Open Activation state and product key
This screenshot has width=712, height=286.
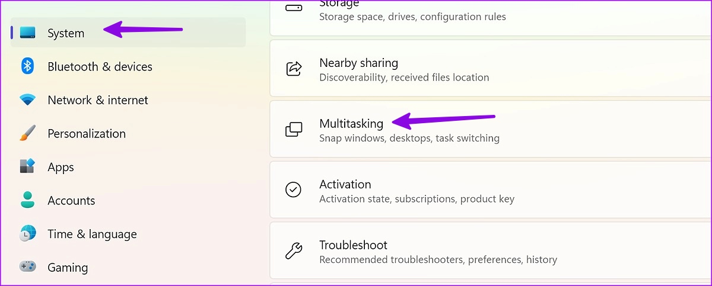(491, 189)
